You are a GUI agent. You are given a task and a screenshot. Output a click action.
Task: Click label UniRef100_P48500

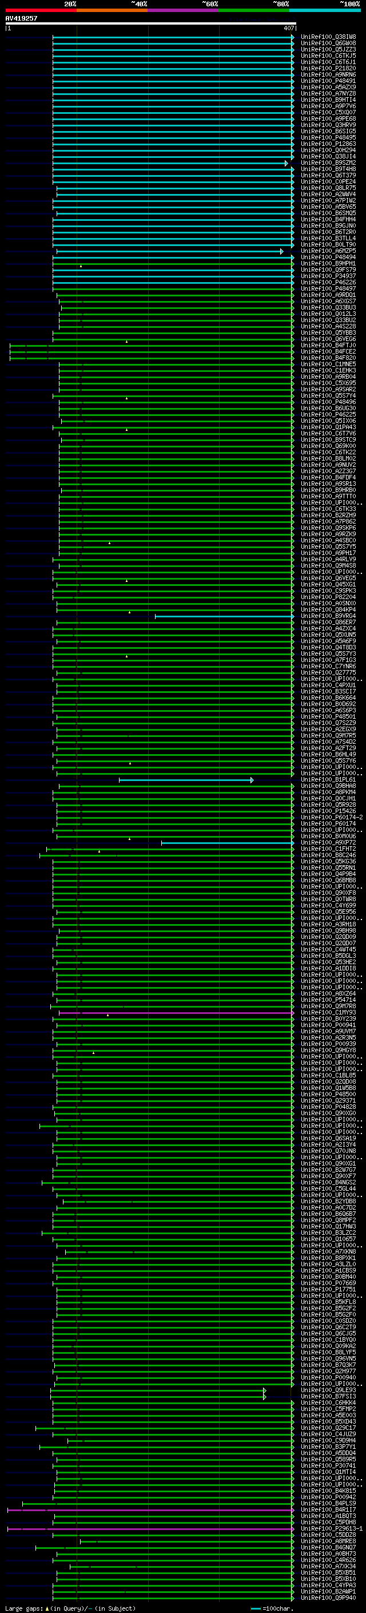[x=328, y=1095]
